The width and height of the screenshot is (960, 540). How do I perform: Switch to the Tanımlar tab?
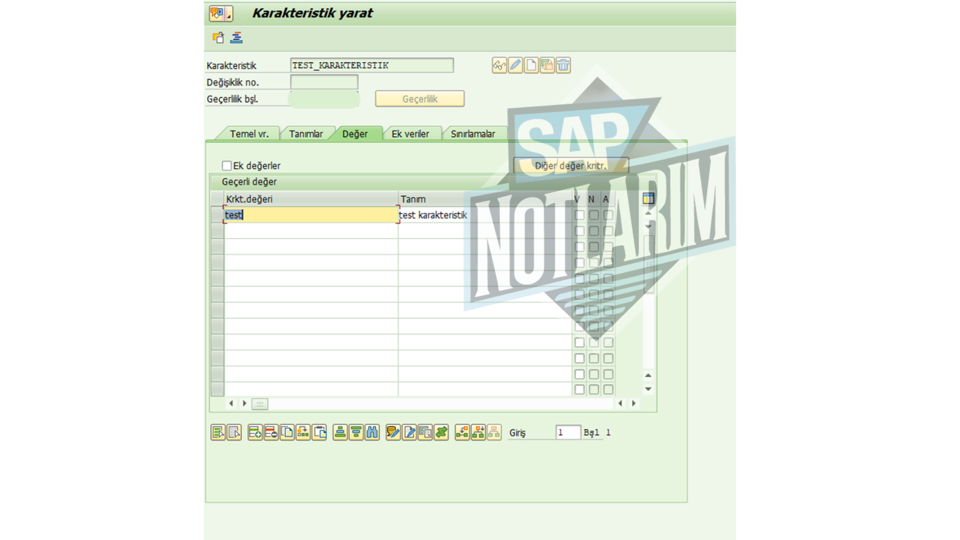coord(306,134)
